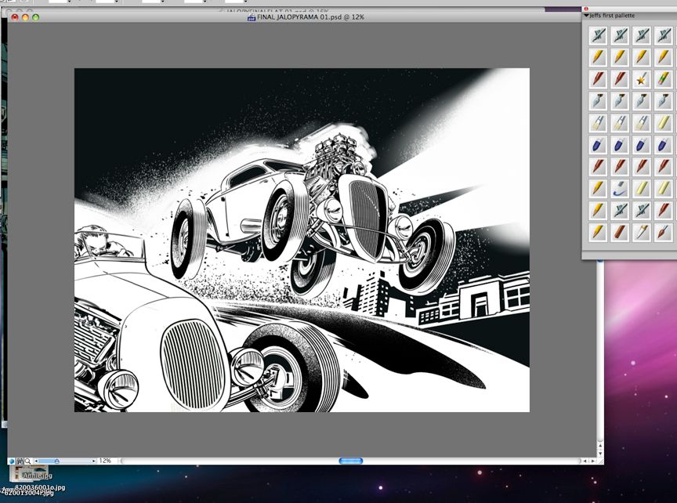Choose the yellow pencil starting the bottom row
This screenshot has height=503, width=677.
598,232
